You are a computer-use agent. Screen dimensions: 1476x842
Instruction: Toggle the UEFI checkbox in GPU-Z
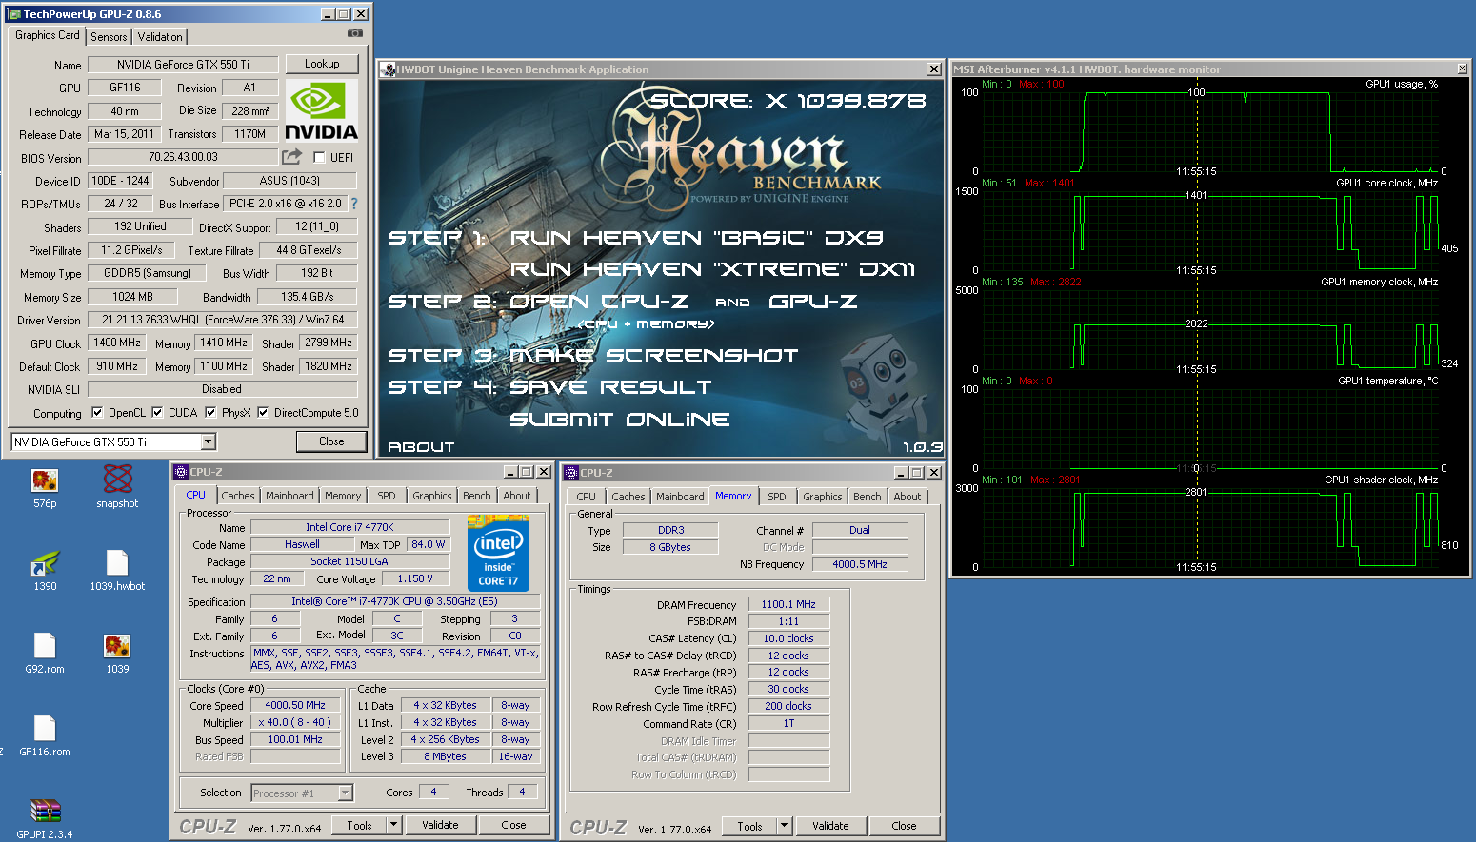(319, 158)
